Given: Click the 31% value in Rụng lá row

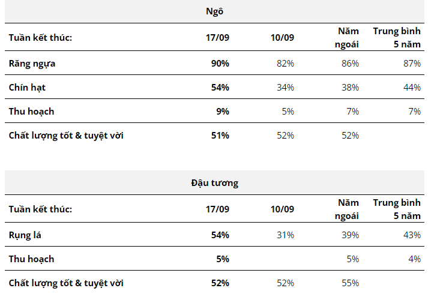Looking at the screenshot, I should (285, 235).
